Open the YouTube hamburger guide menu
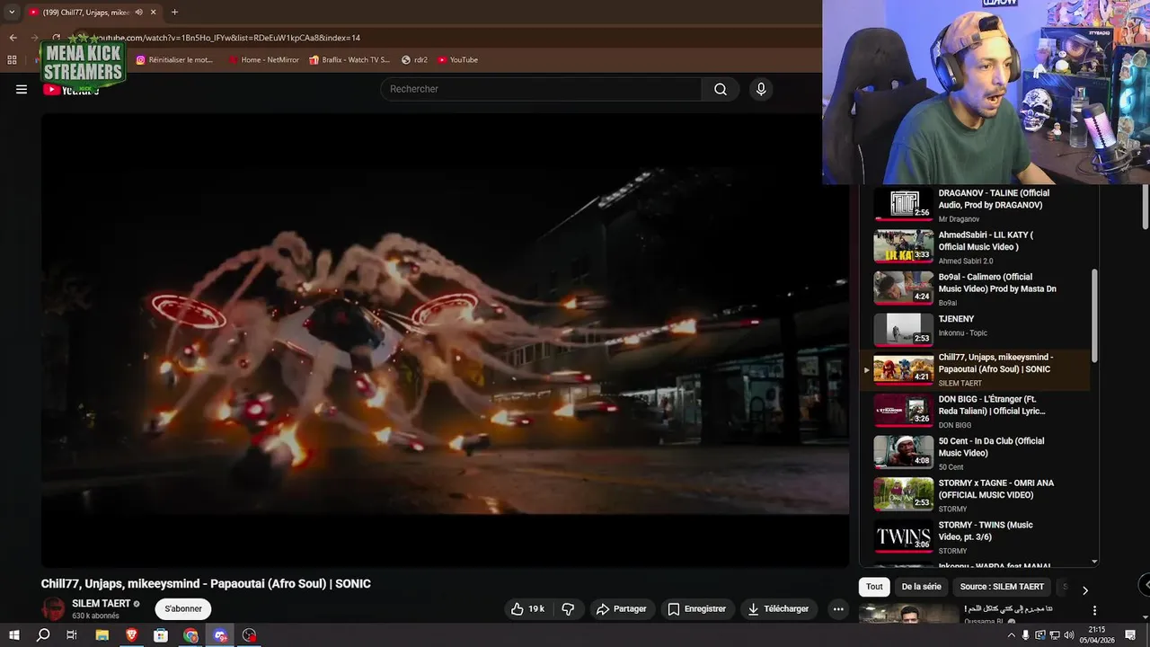 (22, 89)
